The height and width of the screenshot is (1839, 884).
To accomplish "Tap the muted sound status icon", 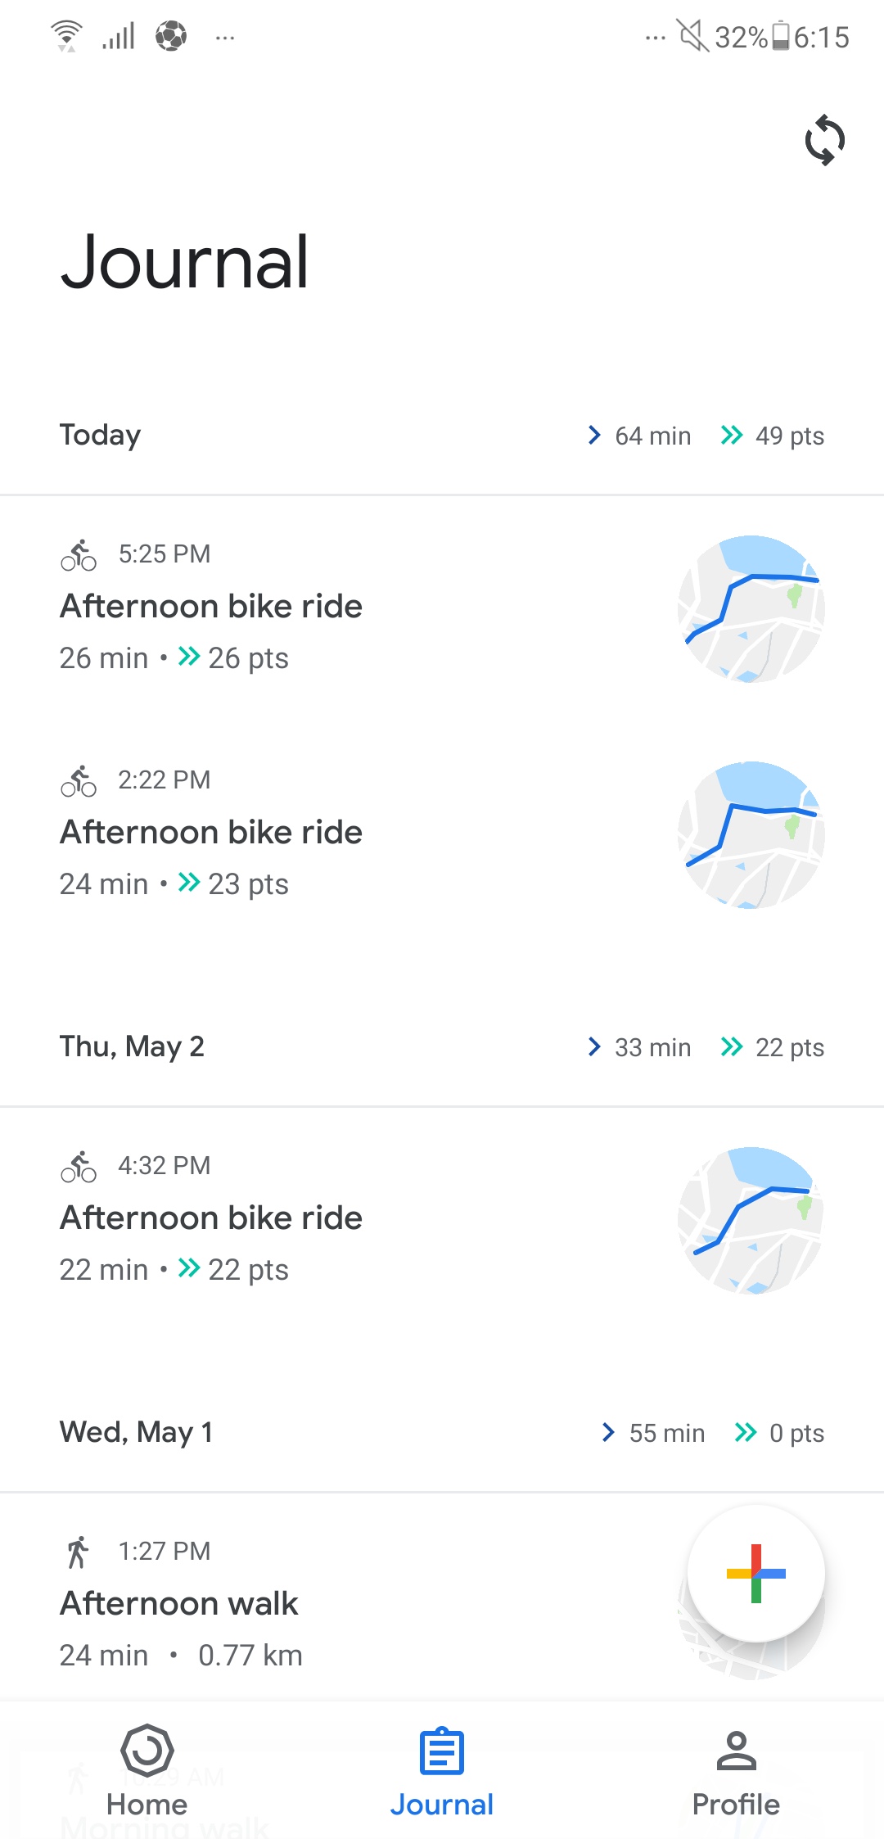I will (x=692, y=36).
